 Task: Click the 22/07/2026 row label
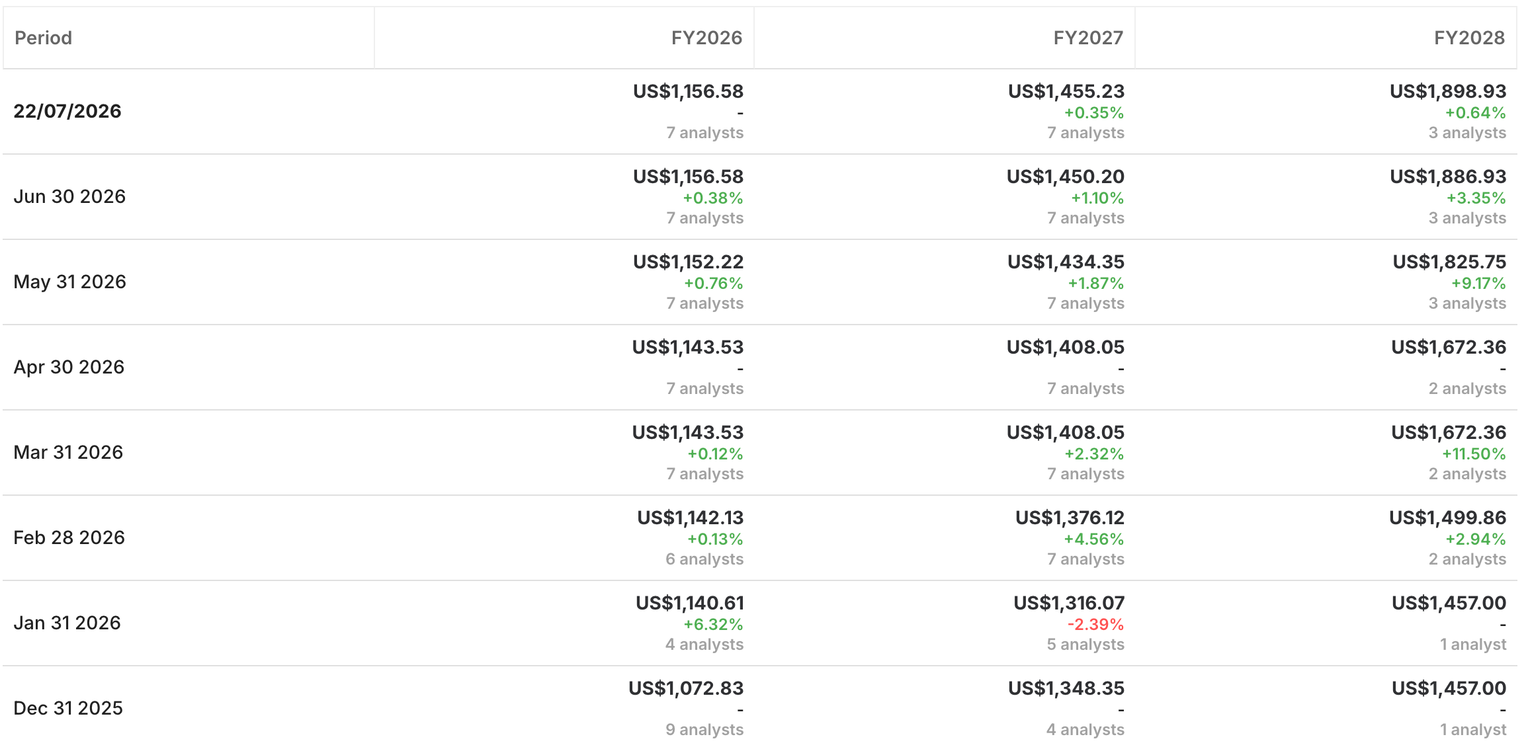67,111
